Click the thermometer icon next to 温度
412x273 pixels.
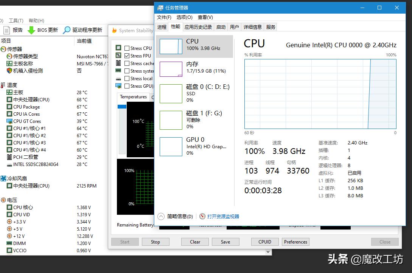3,85
